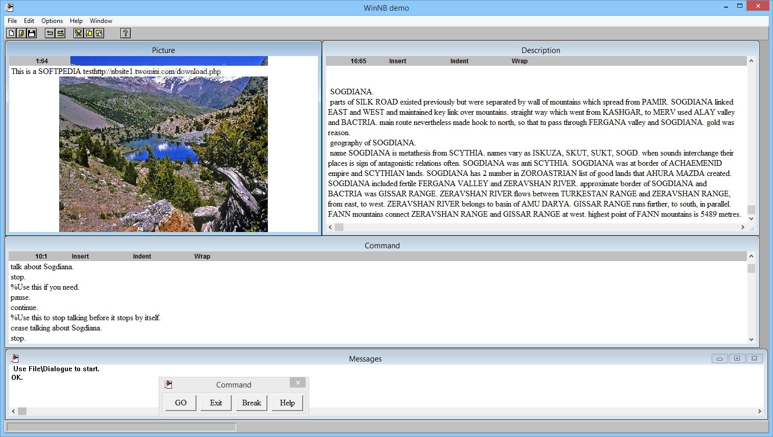Screen dimensions: 773x437
Task: Open the Window menu
Action: 101,21
